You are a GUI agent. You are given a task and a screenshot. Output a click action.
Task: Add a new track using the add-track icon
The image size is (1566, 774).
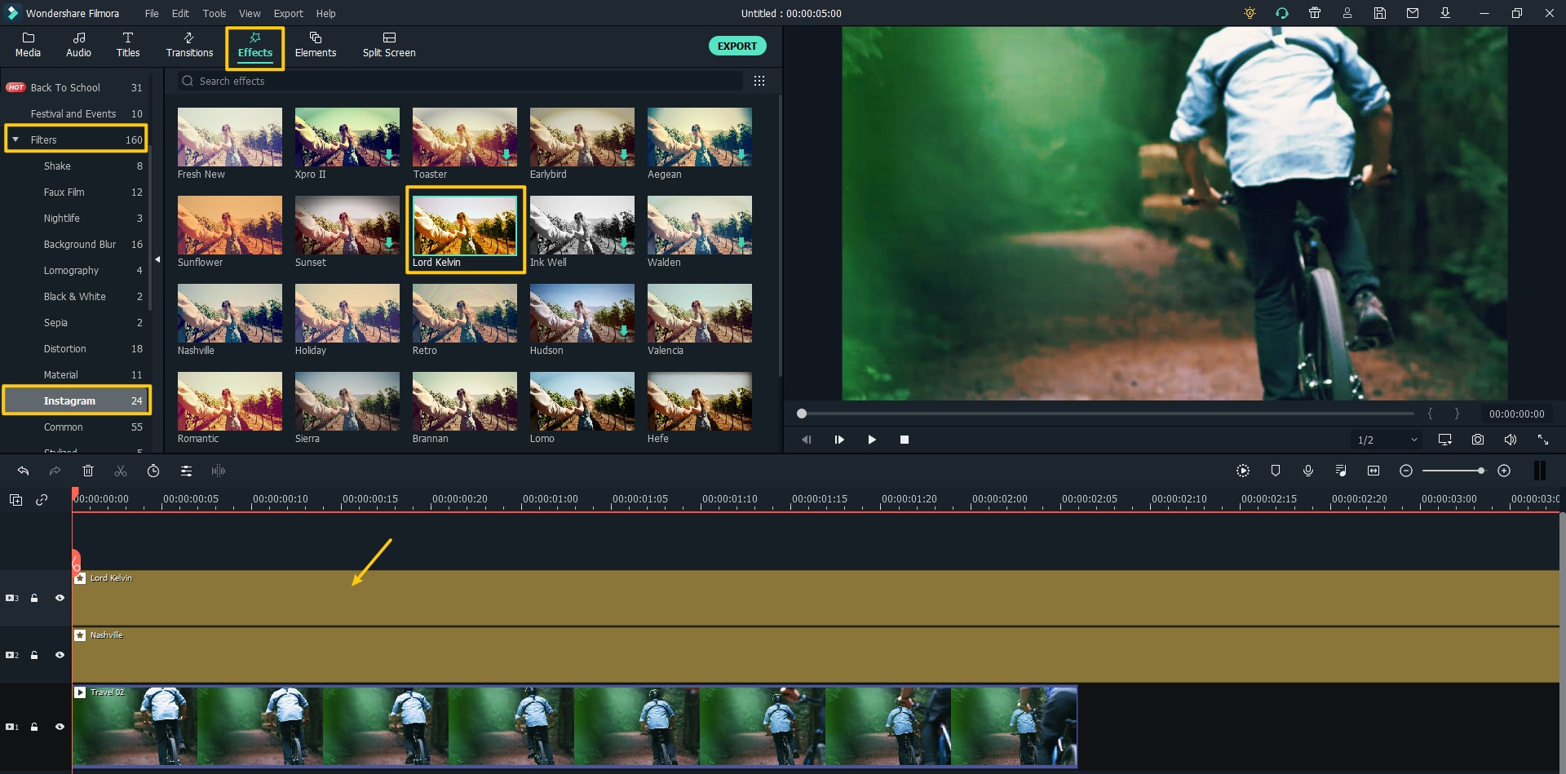coord(15,500)
